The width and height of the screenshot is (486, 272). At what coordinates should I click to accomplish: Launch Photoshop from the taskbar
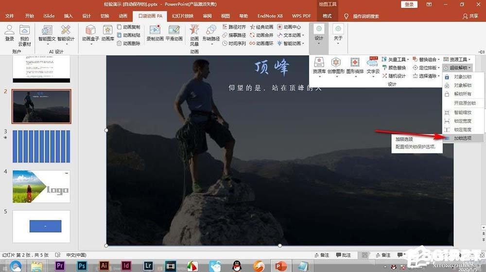pyautogui.click(x=82, y=266)
